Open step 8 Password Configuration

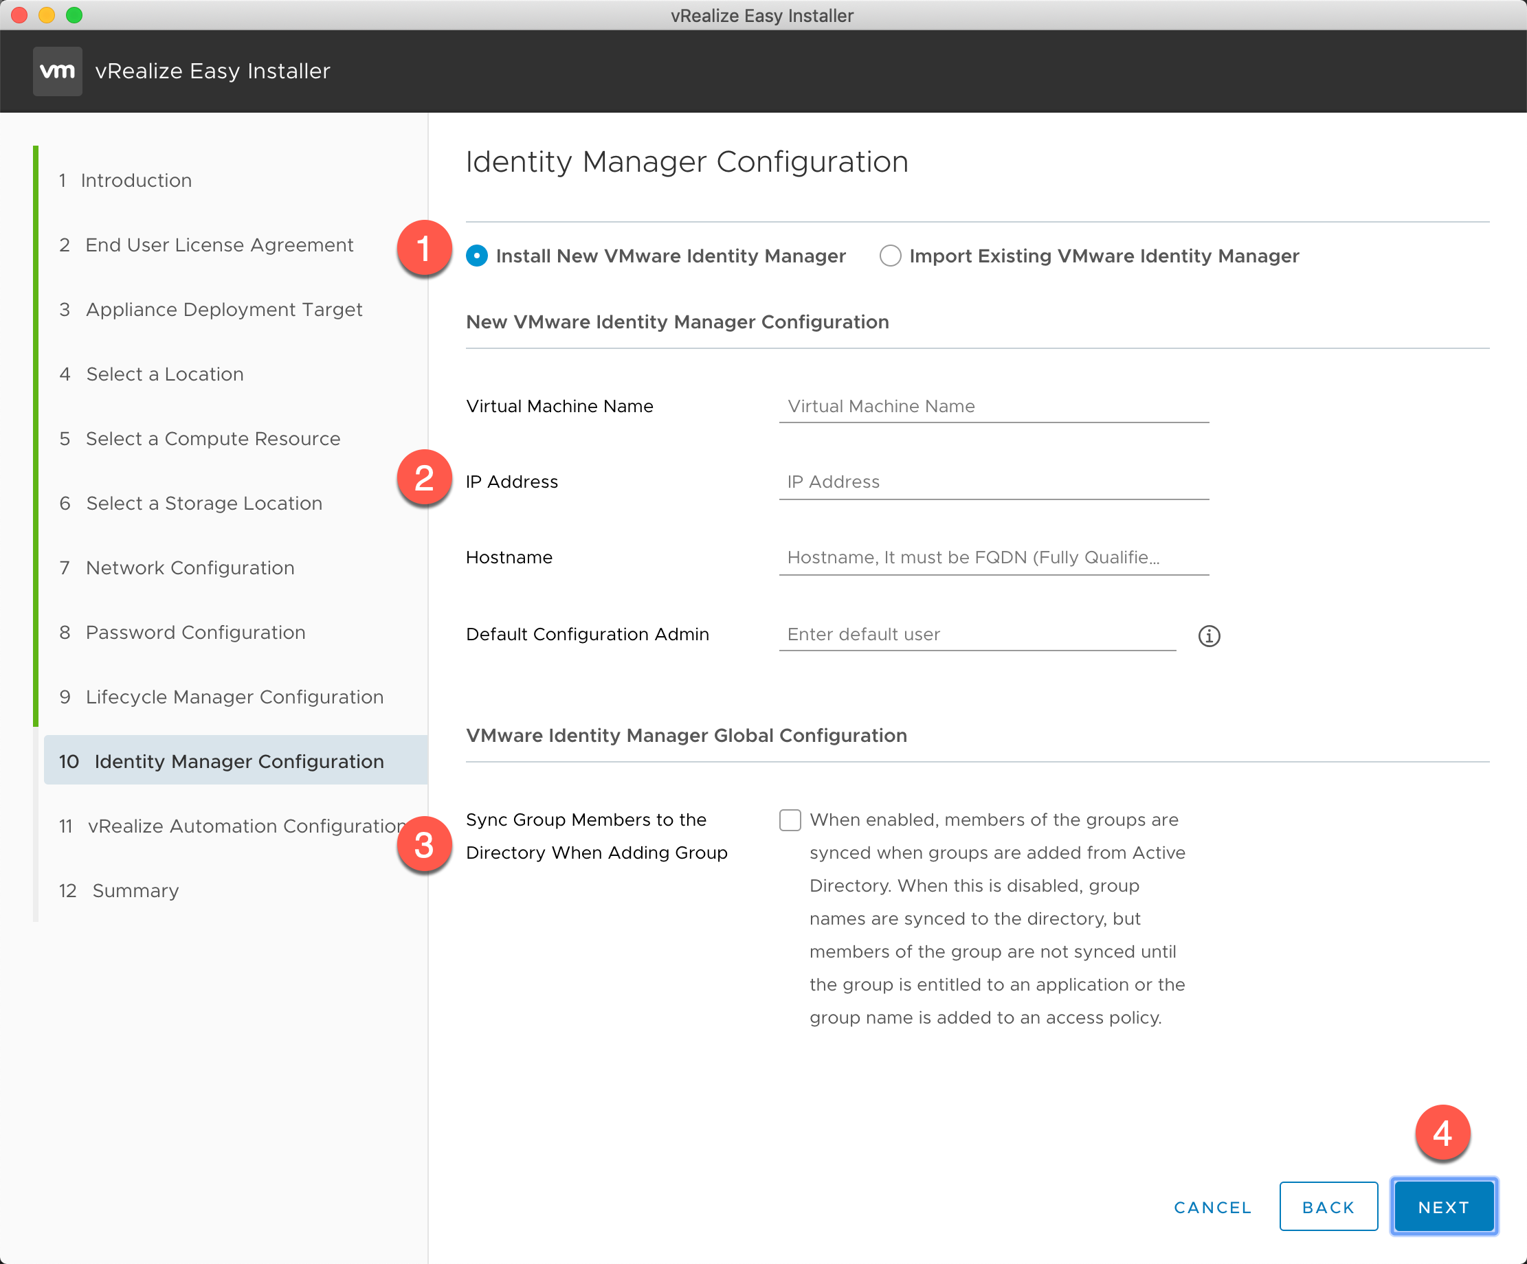coord(183,633)
